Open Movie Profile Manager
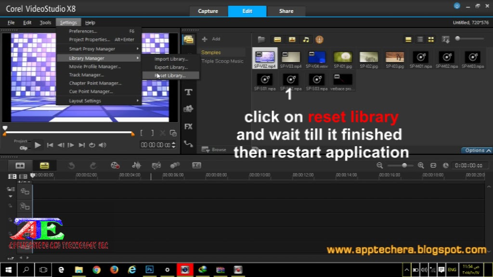Viewport: 493px width, 277px height. [99, 66]
